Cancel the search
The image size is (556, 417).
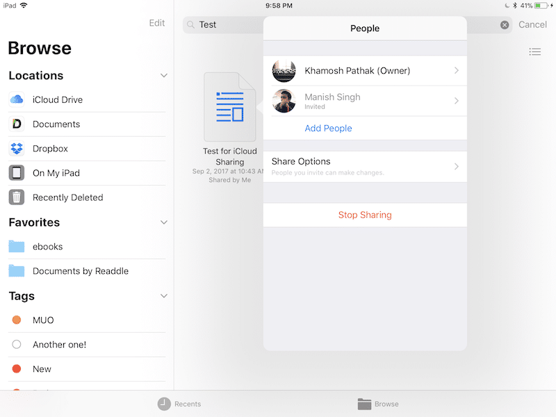(532, 25)
